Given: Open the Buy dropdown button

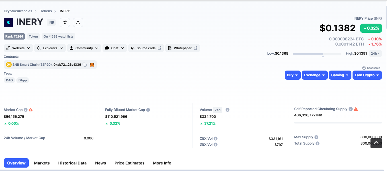Looking at the screenshot, I should click(x=292, y=75).
